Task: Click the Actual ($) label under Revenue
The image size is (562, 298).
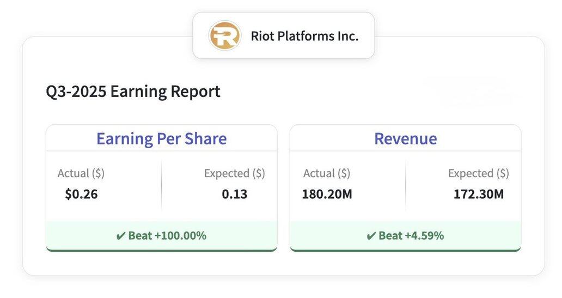Action: [x=327, y=173]
